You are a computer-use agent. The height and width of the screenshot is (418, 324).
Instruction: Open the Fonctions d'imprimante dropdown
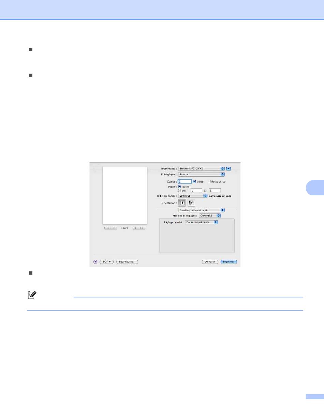(201, 210)
